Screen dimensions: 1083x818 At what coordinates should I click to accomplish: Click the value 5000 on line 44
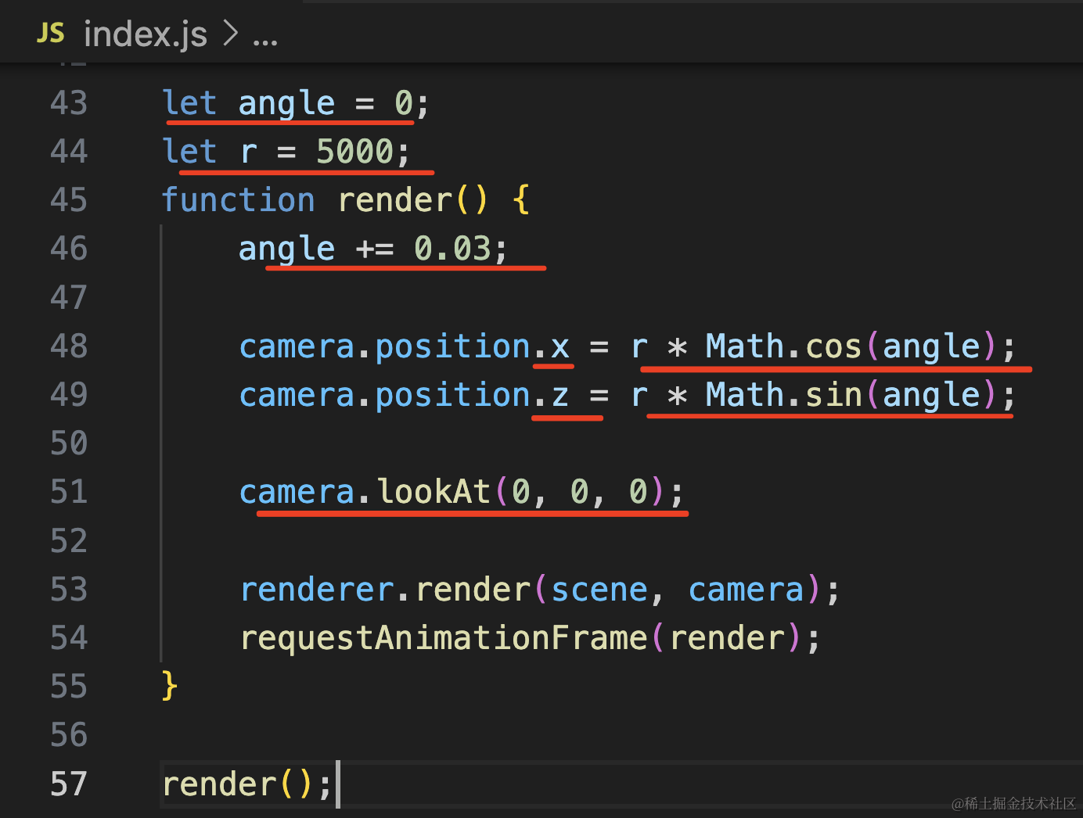click(355, 152)
